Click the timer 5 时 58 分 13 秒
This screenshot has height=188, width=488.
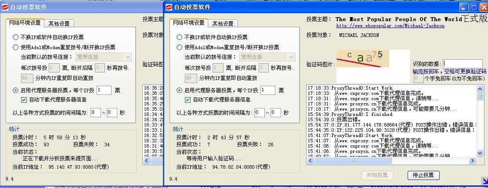[x=65, y=137]
